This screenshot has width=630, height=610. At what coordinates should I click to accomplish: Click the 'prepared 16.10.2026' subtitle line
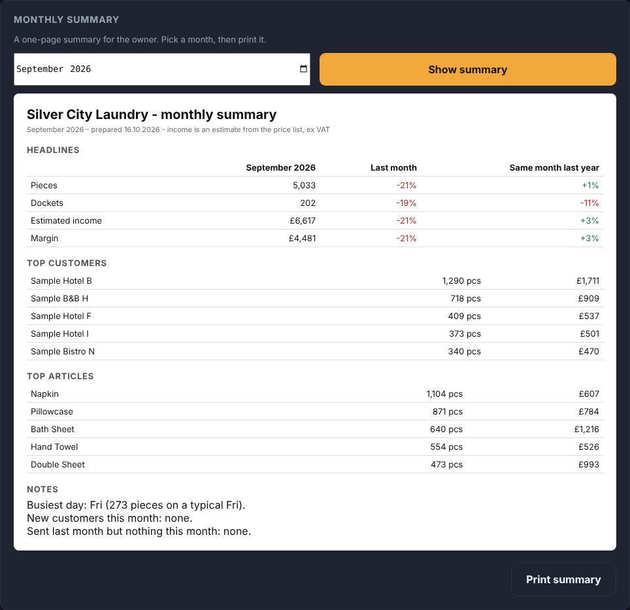tap(178, 130)
